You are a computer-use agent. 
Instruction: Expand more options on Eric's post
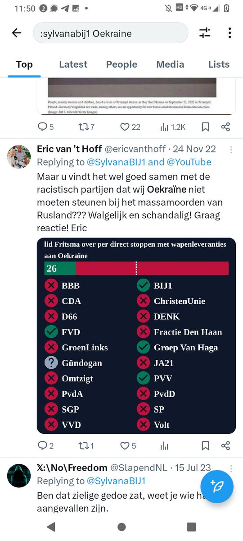pos(231,150)
